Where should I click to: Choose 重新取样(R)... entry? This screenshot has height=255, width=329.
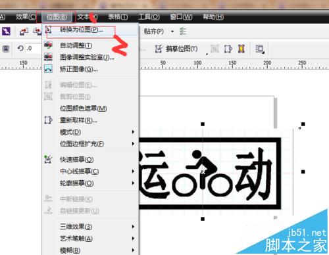(90, 120)
